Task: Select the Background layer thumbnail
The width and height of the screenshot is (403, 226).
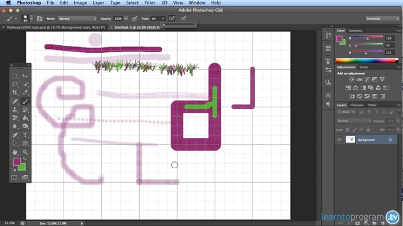Action: [x=350, y=139]
